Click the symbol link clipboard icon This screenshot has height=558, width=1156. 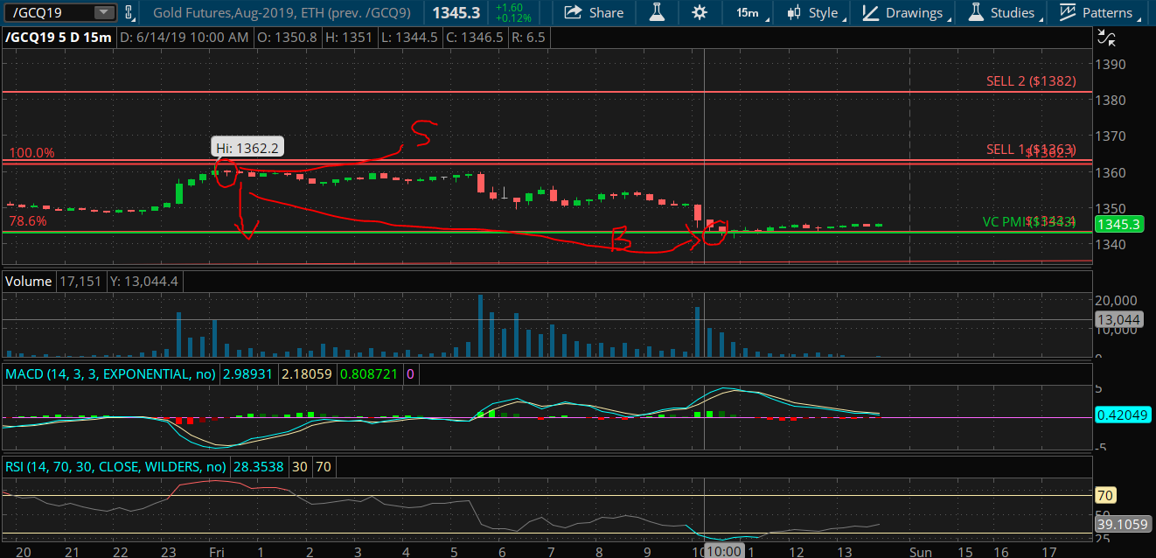point(129,13)
